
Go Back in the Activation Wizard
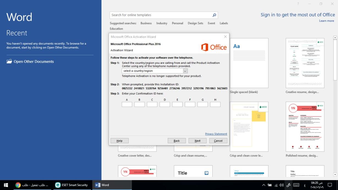(177, 141)
